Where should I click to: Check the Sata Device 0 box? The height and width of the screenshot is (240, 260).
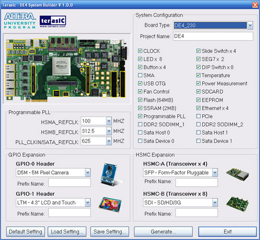coord(140,141)
